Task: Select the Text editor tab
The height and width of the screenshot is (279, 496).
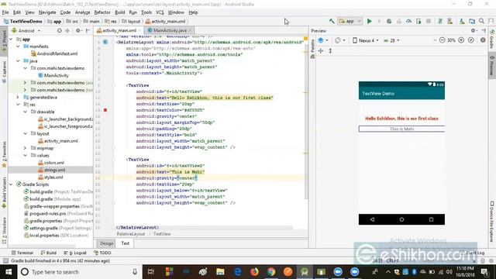Action: (126, 243)
